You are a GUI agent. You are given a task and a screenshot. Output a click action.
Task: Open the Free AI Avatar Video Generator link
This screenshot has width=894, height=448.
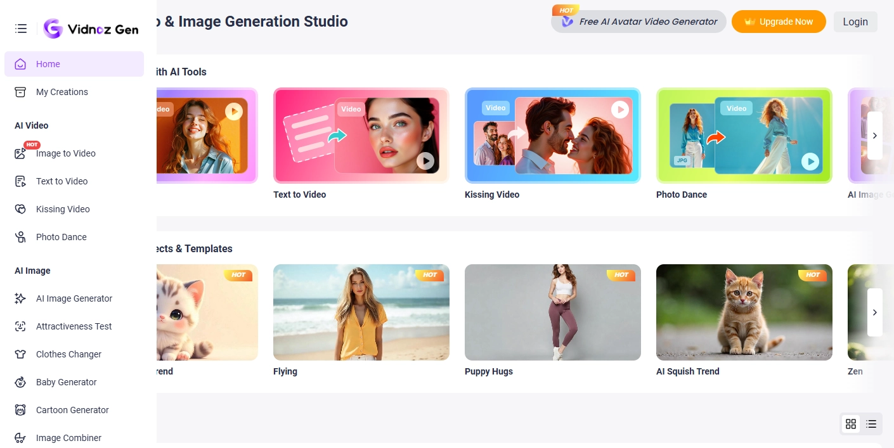click(x=638, y=21)
